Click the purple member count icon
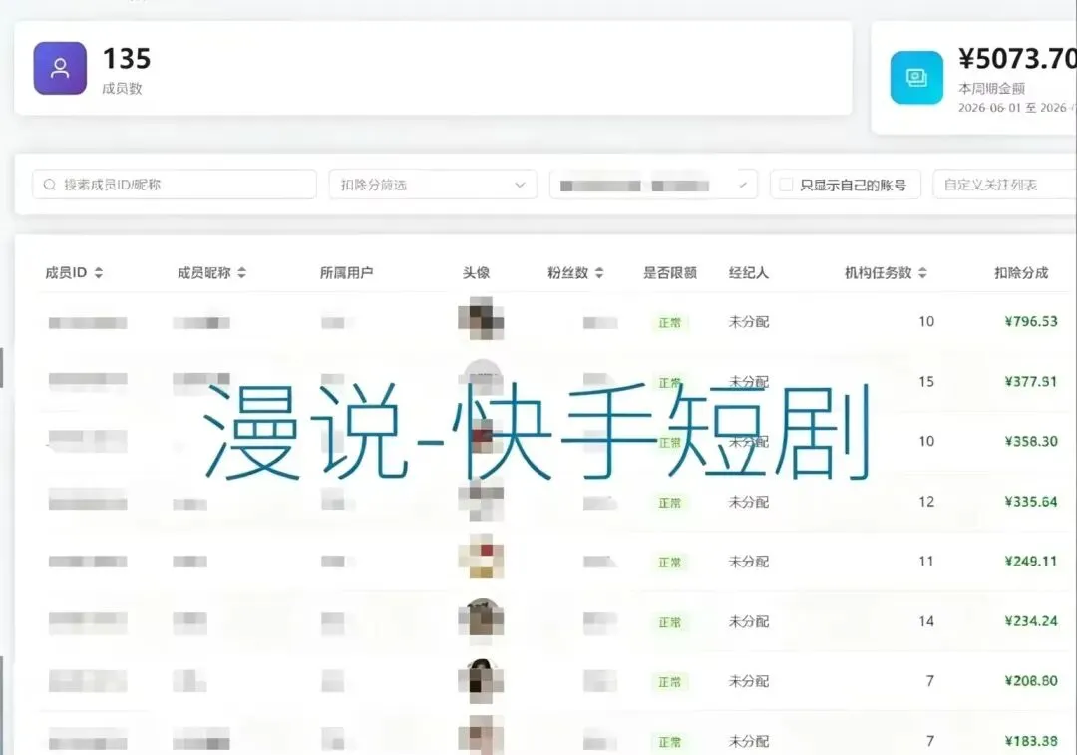Image resolution: width=1077 pixels, height=755 pixels. tap(60, 68)
